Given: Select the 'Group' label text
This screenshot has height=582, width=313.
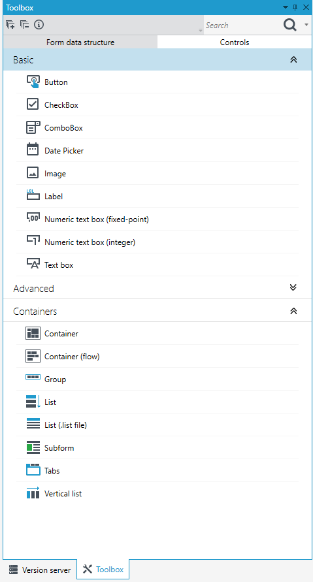Looking at the screenshot, I should click(56, 380).
